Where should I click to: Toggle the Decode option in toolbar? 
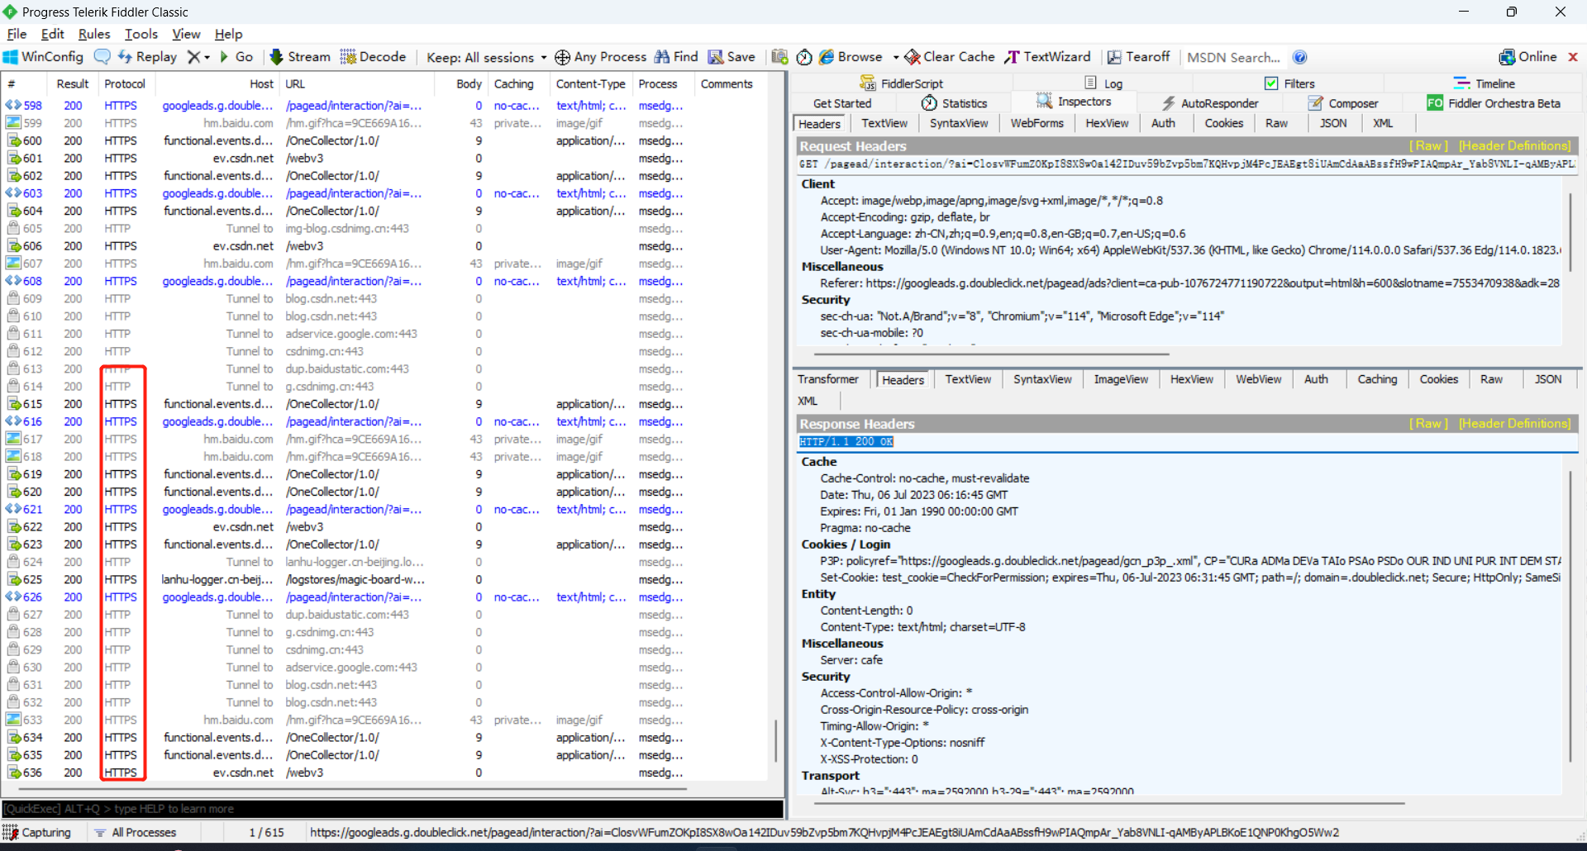click(373, 57)
